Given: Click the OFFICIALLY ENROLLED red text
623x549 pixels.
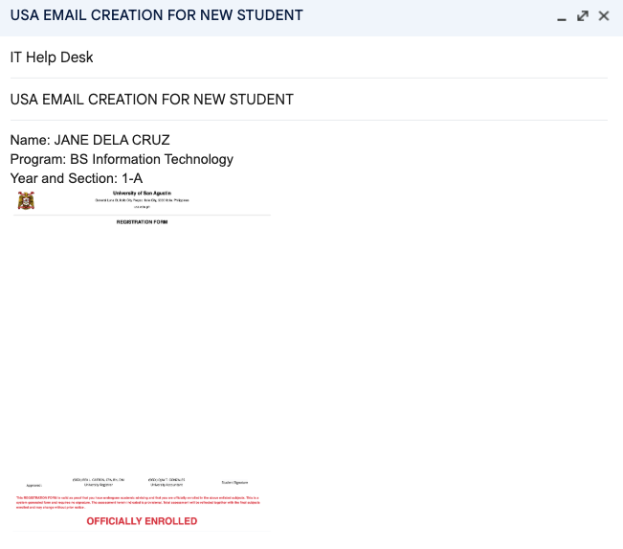Looking at the screenshot, I should 142,521.
